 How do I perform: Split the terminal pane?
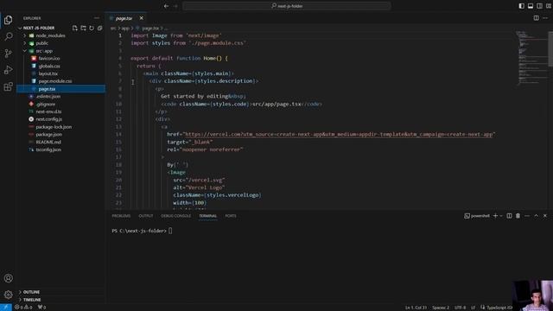click(x=509, y=216)
